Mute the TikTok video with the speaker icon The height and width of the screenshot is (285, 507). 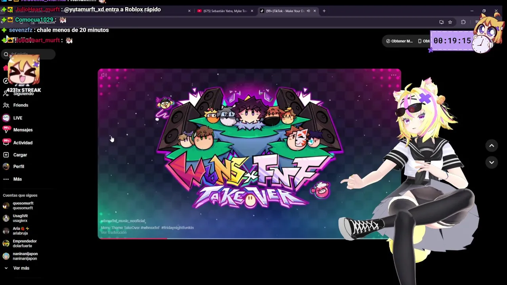coord(104,75)
